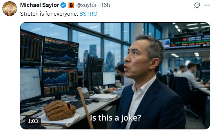Click the Grok slashed-circle icon
213x131 pixels.
(x=197, y=5)
